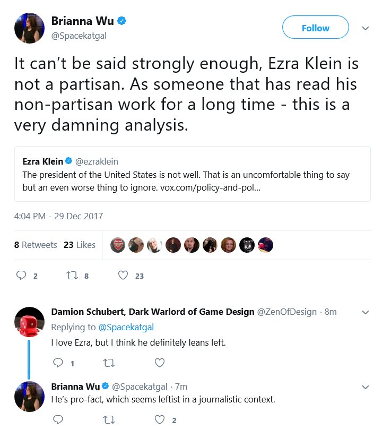The height and width of the screenshot is (429, 391).
Task: Like the main tweet with 23 likes
Action: click(123, 275)
